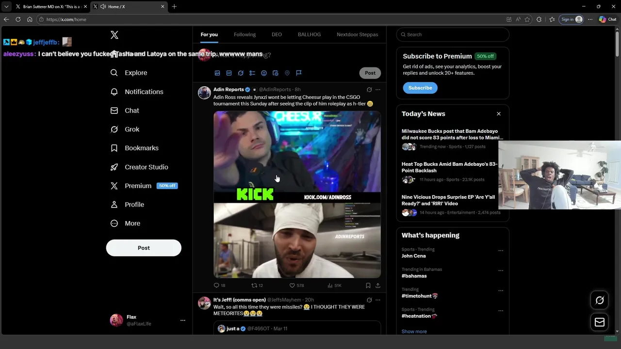Switch to the Brian Sutterer MD browser tab

pos(51,7)
